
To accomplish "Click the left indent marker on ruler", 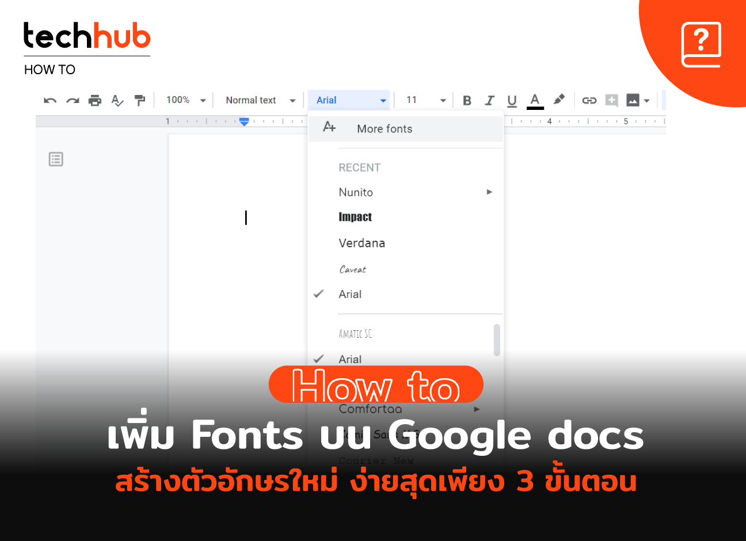I will pos(244,121).
